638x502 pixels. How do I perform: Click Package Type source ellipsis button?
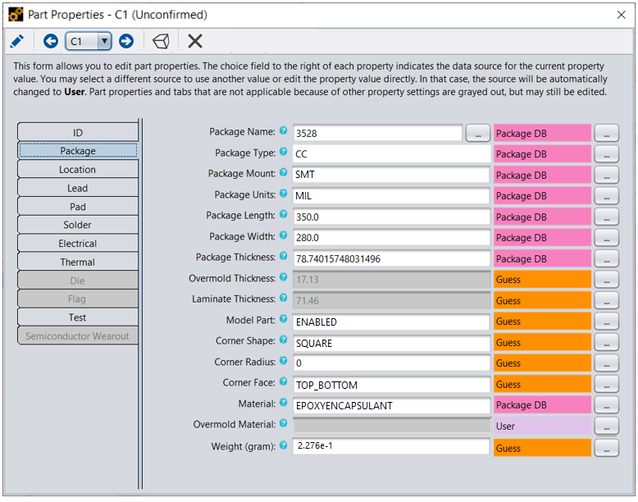tap(606, 154)
